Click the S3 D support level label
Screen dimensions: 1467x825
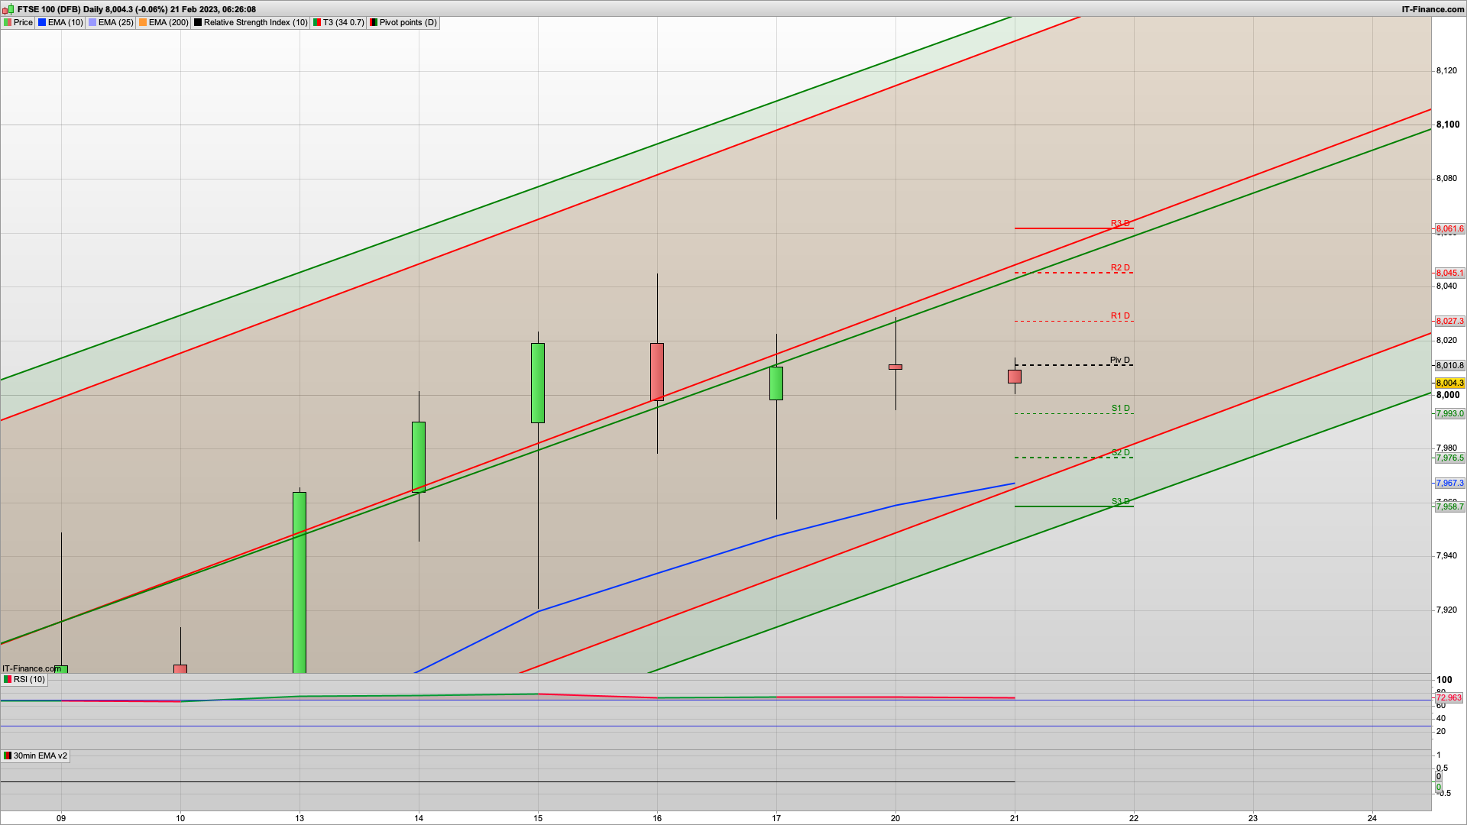point(1120,501)
